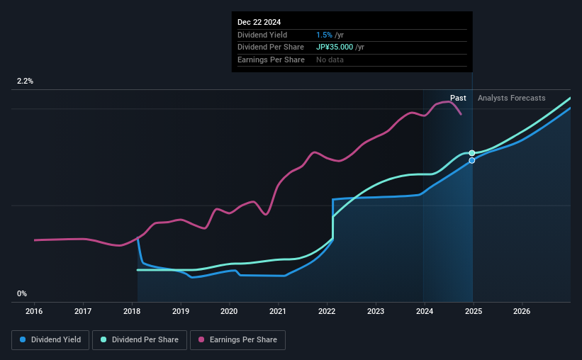
Task: Click the 1.5% dividend yield tooltip value
Action: pos(324,35)
